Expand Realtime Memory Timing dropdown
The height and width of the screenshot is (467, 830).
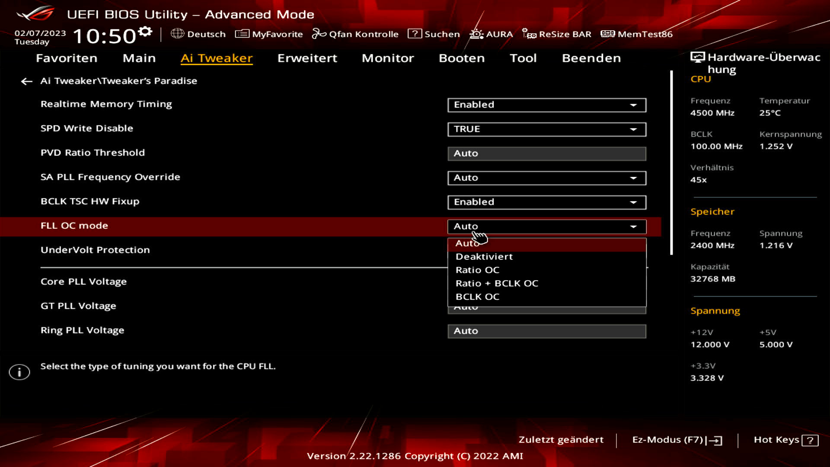547,105
